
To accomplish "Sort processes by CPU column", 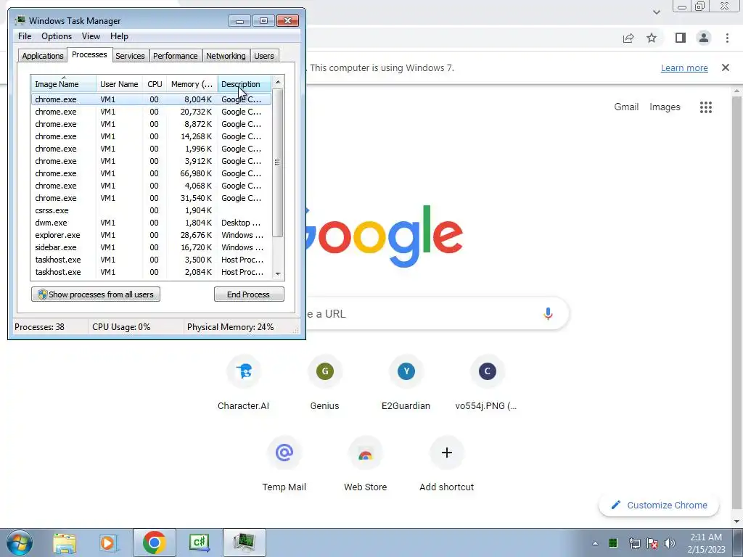I will pos(155,84).
